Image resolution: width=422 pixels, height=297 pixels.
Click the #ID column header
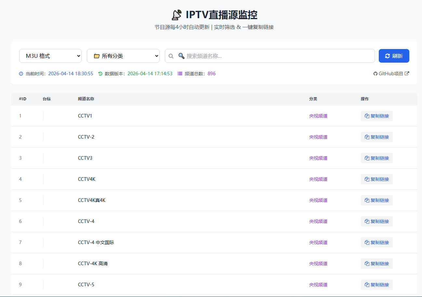click(23, 99)
